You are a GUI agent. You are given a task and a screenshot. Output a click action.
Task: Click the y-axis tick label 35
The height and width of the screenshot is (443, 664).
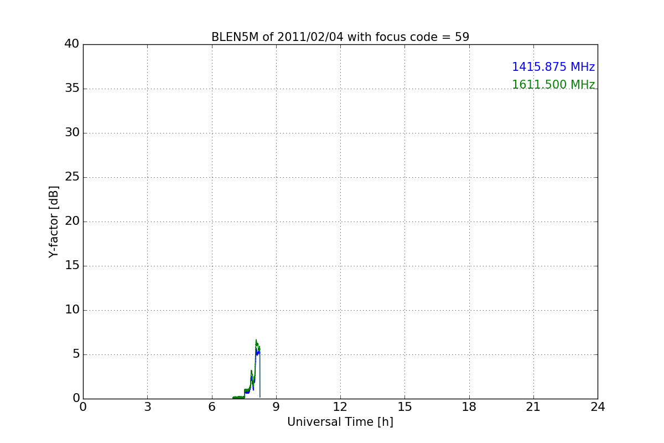(x=72, y=89)
